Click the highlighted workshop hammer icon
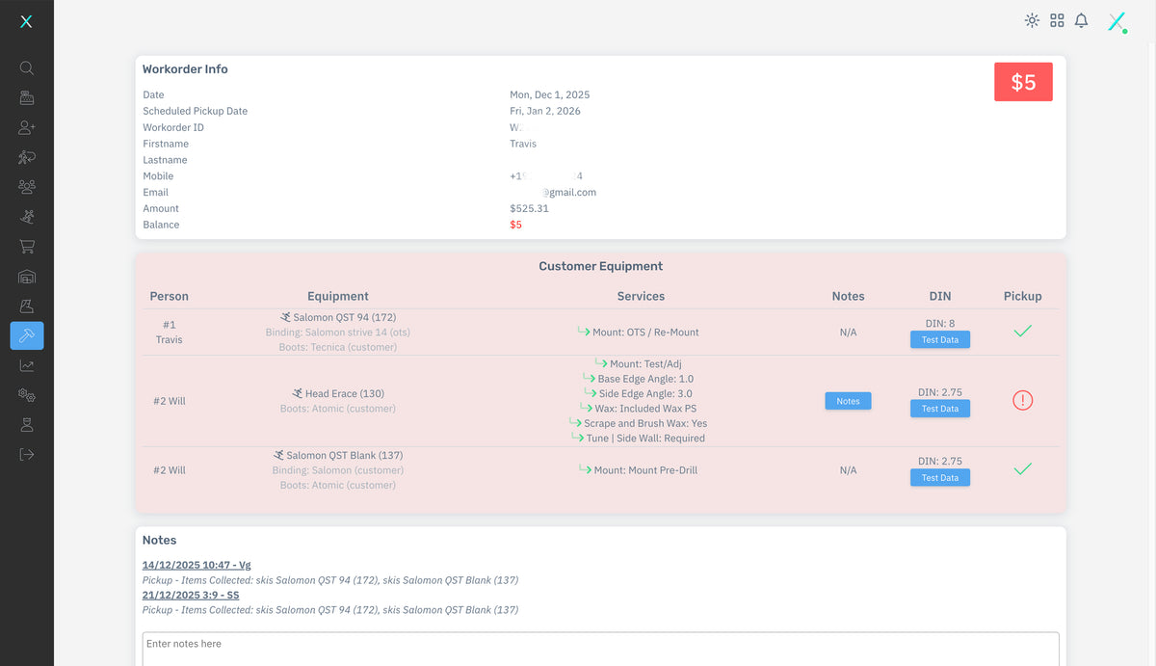This screenshot has width=1156, height=666. pyautogui.click(x=27, y=335)
